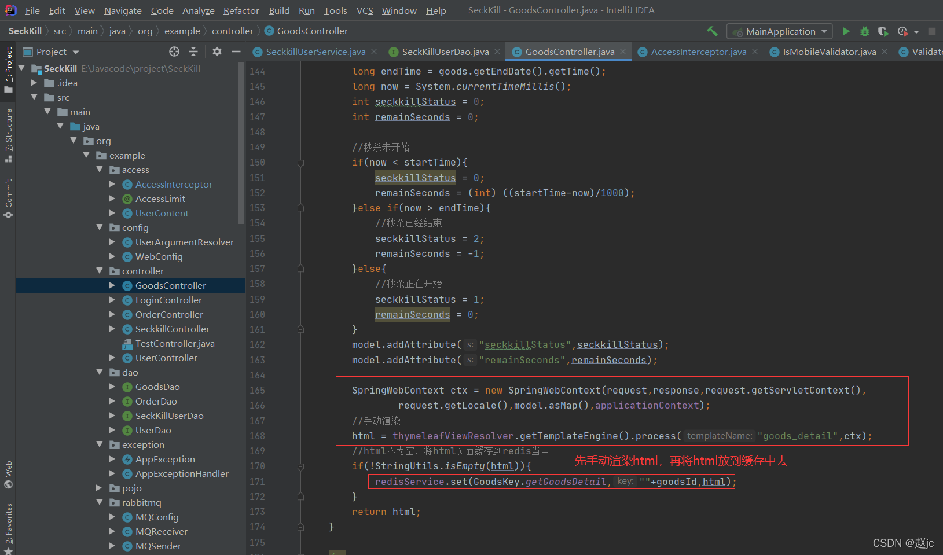
Task: Open the Refactor menu
Action: [x=241, y=10]
